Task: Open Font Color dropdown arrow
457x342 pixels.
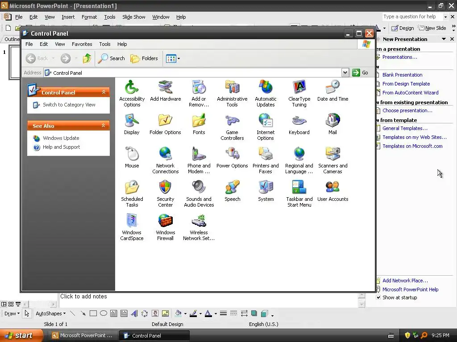Action: pyautogui.click(x=216, y=314)
